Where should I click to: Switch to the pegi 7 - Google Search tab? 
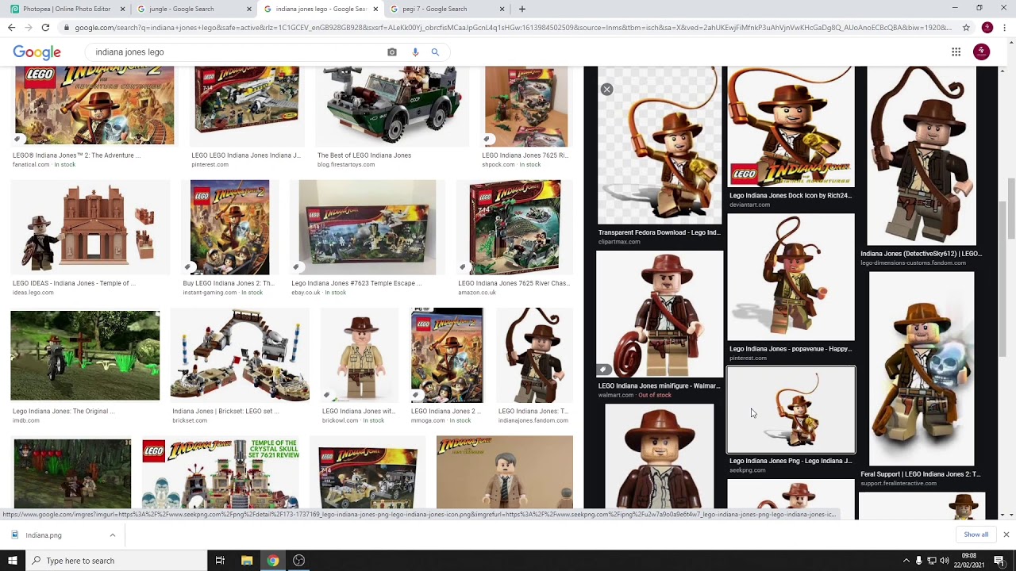444,9
